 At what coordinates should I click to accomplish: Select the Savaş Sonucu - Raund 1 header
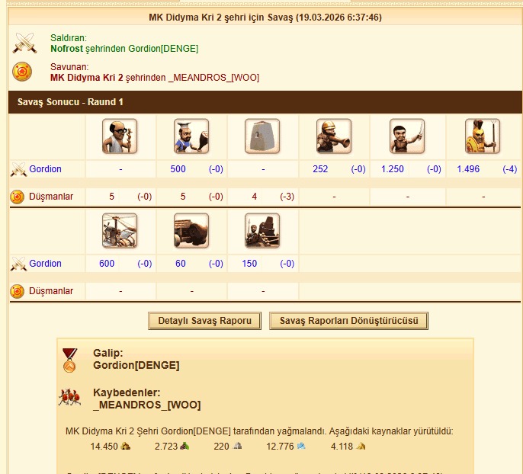coord(70,102)
